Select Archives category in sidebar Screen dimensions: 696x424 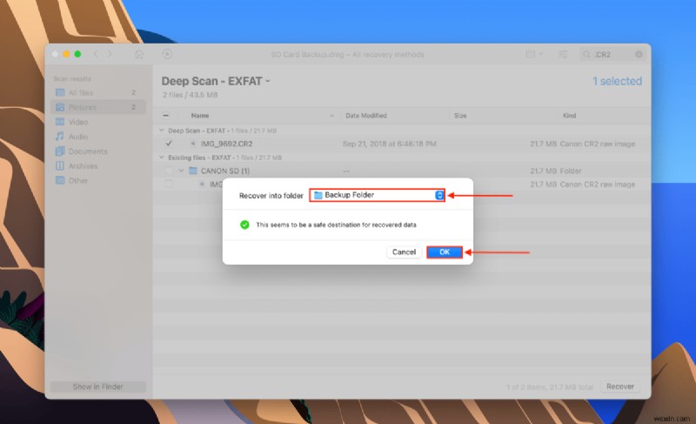coord(98,165)
